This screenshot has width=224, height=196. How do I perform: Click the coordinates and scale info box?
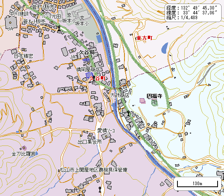[193, 13]
